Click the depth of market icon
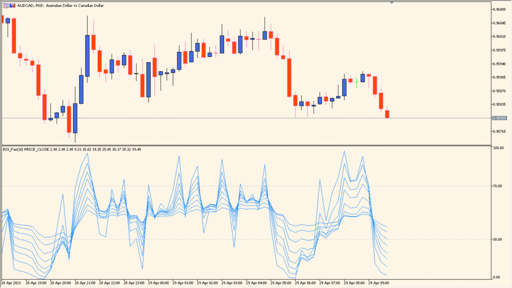Image resolution: width=512 pixels, height=288 pixels. tap(12, 5)
